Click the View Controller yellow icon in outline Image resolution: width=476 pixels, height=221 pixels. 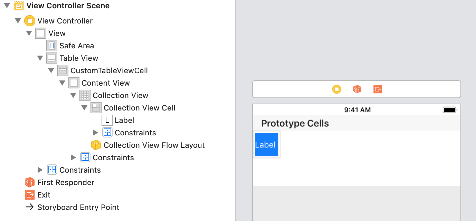(30, 21)
